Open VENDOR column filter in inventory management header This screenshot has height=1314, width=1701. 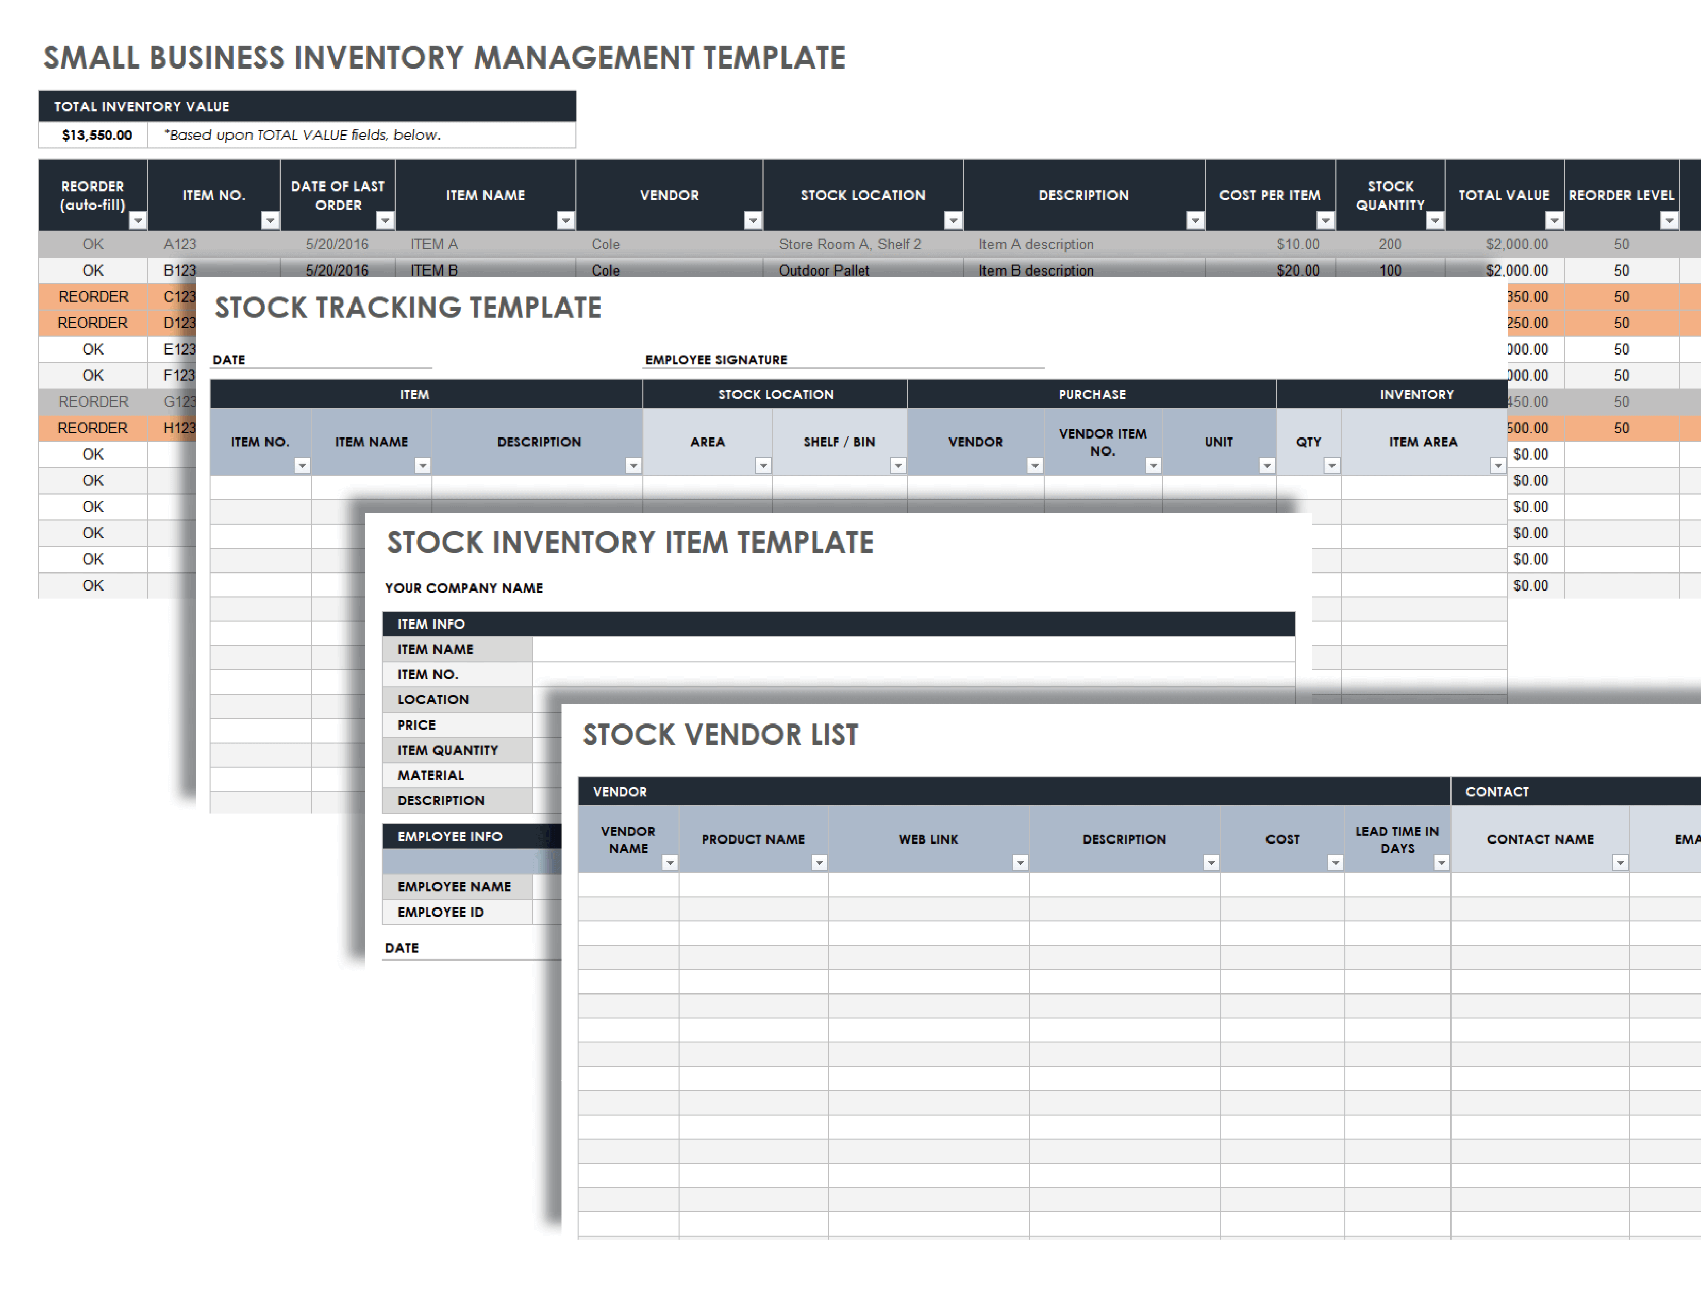753,221
